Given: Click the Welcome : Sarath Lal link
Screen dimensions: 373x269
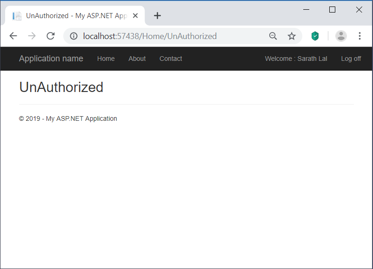Looking at the screenshot, I should (296, 59).
